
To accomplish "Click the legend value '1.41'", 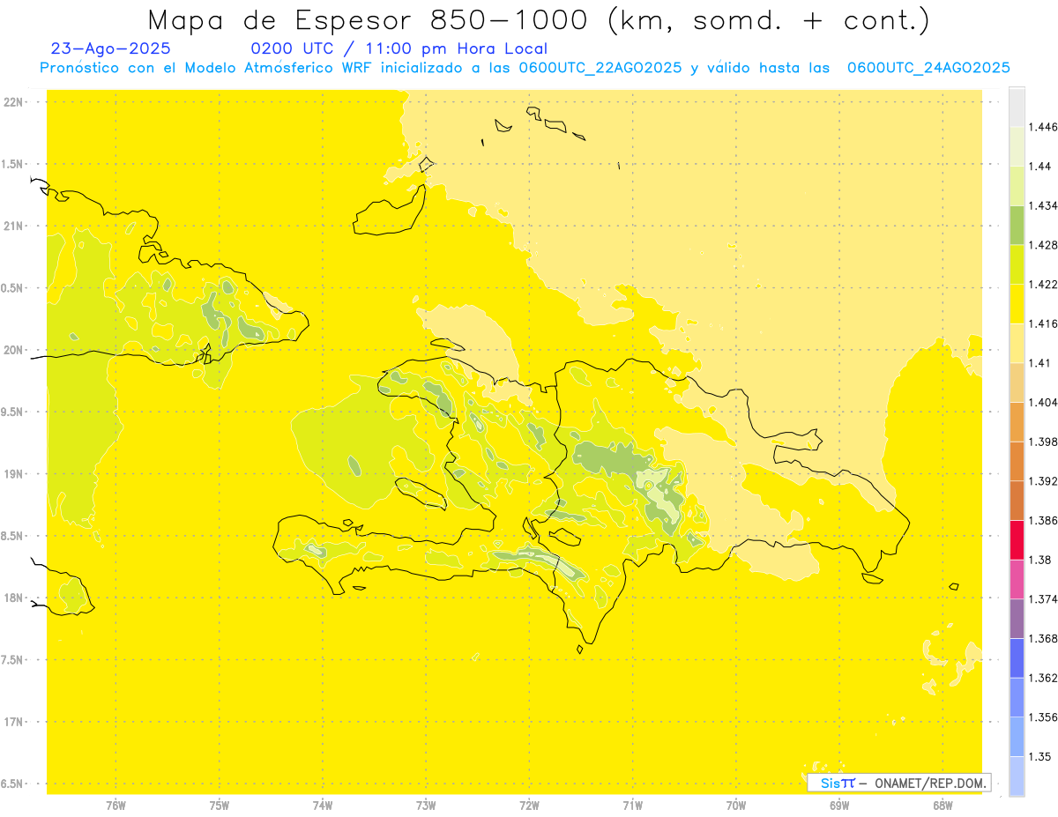I will (1040, 363).
